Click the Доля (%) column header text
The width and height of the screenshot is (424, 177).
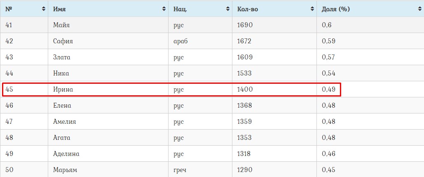(336, 9)
